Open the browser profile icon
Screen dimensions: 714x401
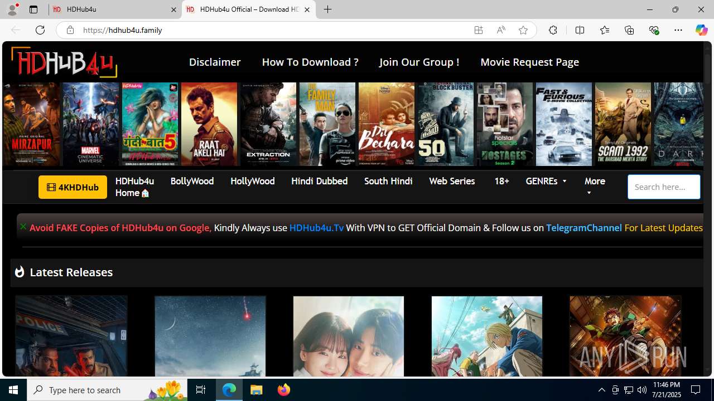tap(12, 9)
